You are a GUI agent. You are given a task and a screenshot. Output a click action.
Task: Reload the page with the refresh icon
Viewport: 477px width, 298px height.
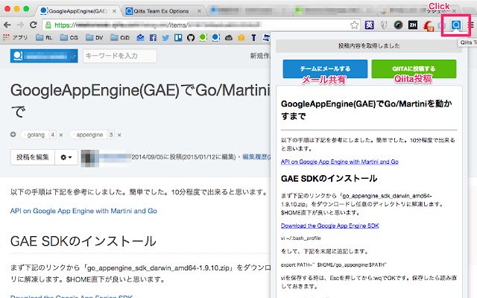tap(33, 25)
